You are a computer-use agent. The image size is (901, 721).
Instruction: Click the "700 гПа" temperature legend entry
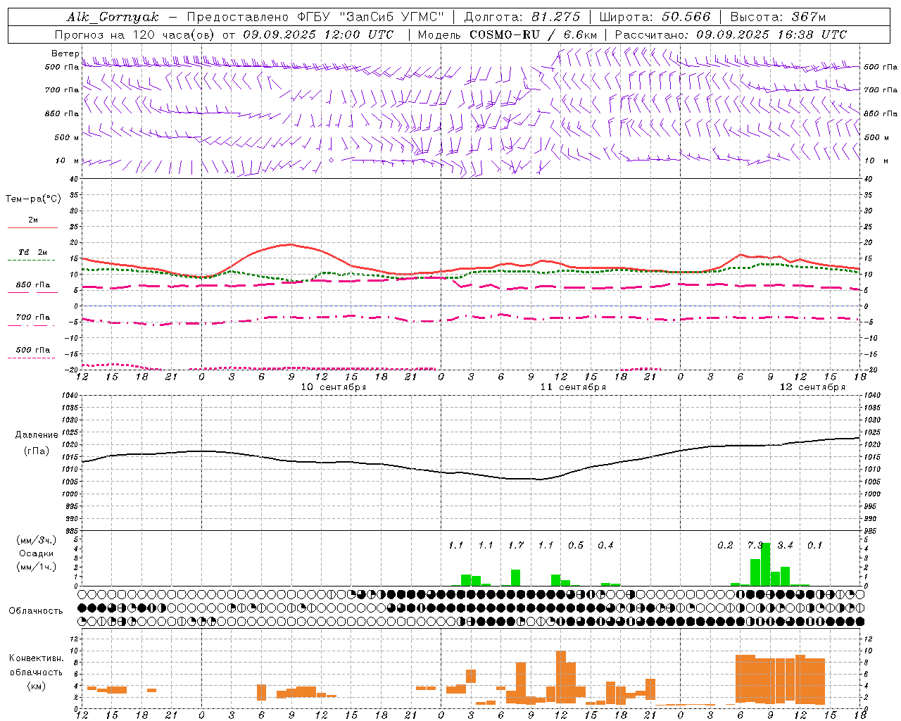(x=33, y=318)
